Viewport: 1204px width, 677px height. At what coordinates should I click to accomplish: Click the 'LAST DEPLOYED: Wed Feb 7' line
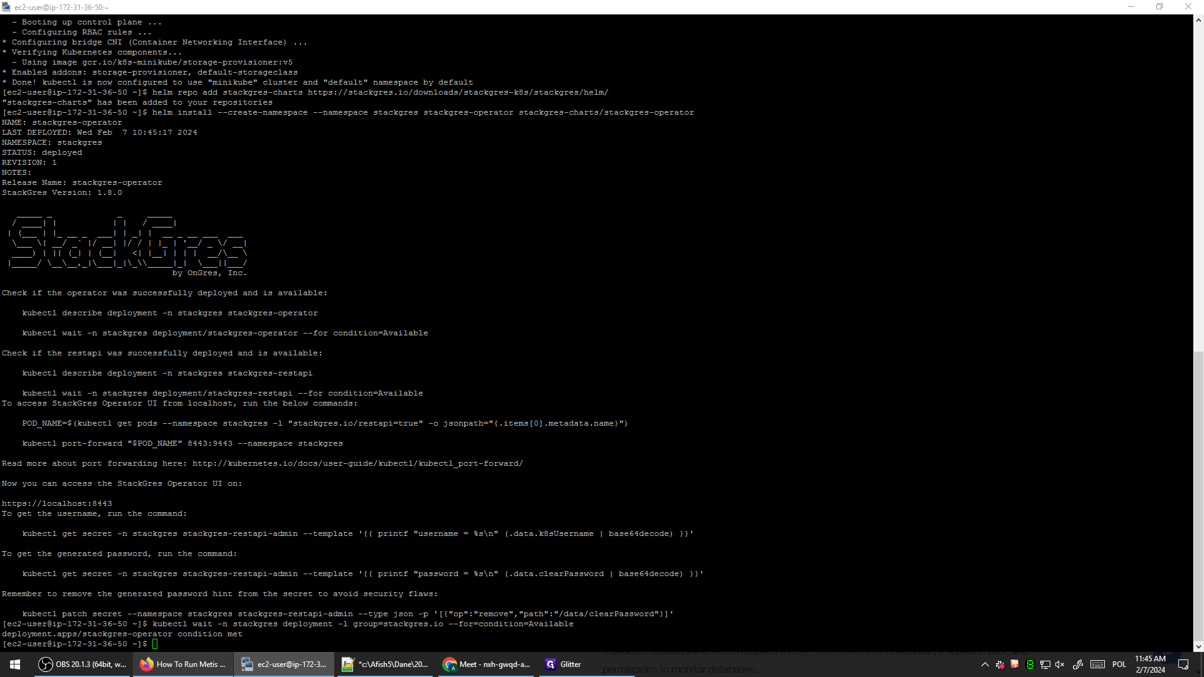pyautogui.click(x=100, y=132)
